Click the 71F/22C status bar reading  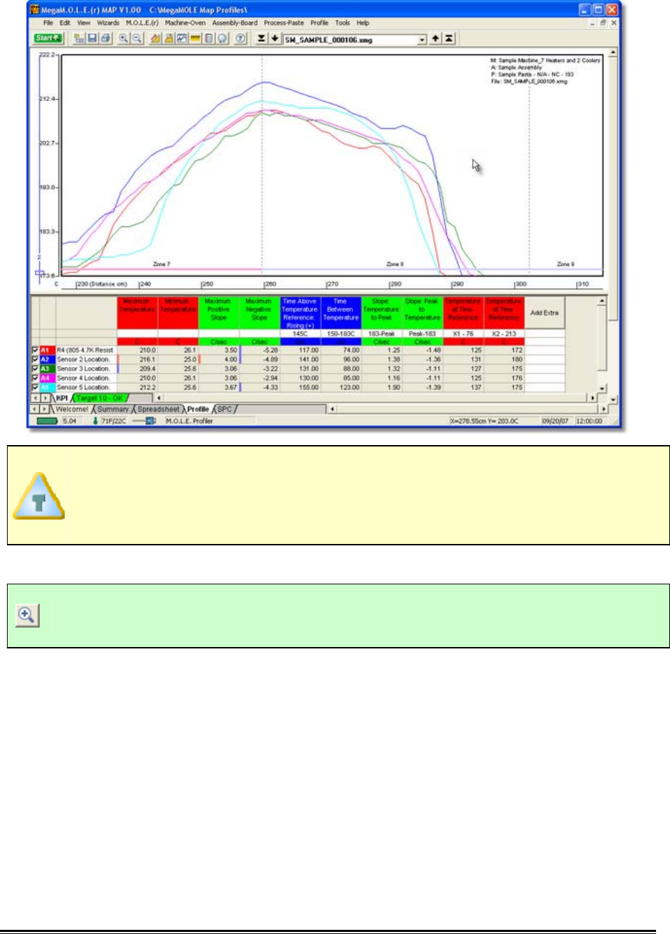[114, 421]
